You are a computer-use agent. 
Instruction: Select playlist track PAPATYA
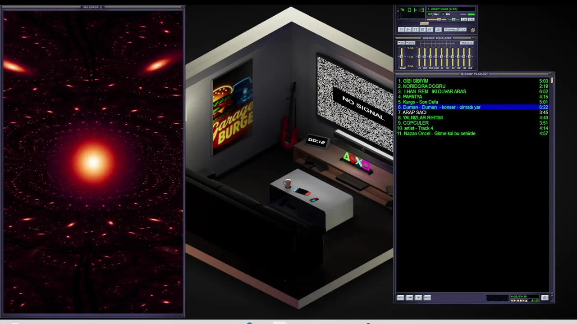coord(473,97)
